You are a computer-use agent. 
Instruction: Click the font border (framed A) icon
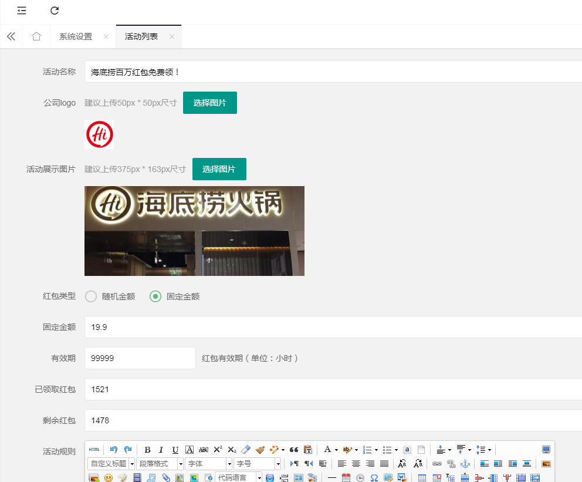(190, 450)
